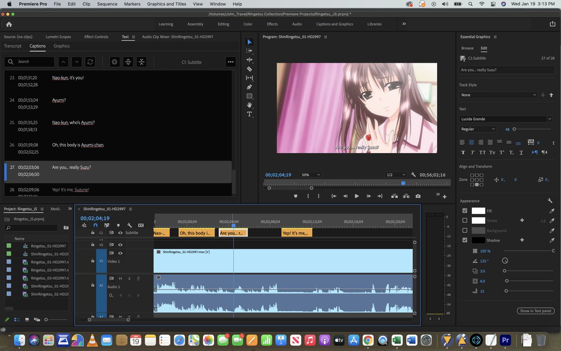561x351 pixels.
Task: Select the Selection arrow tool
Action: coord(249,42)
